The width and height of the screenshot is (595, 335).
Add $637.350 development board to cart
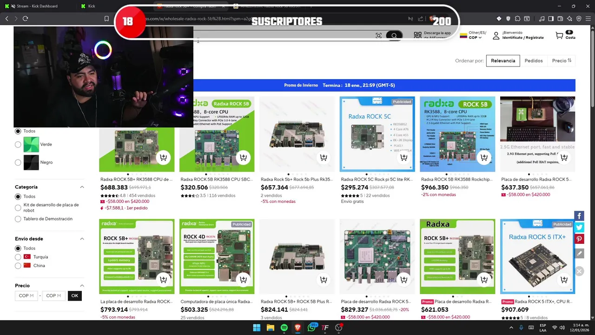tap(564, 158)
